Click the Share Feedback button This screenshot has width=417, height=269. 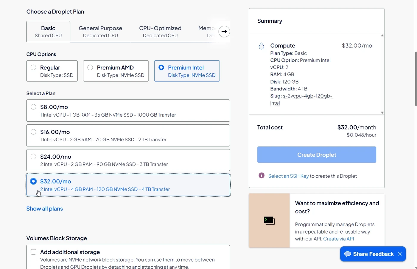point(373,254)
